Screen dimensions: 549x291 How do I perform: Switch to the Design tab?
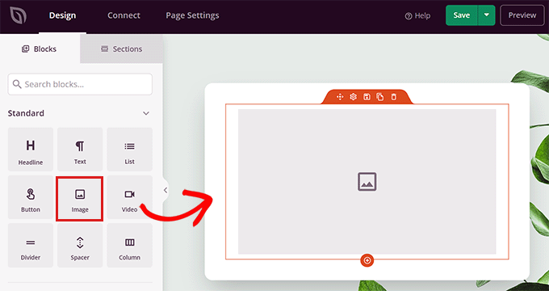point(62,15)
